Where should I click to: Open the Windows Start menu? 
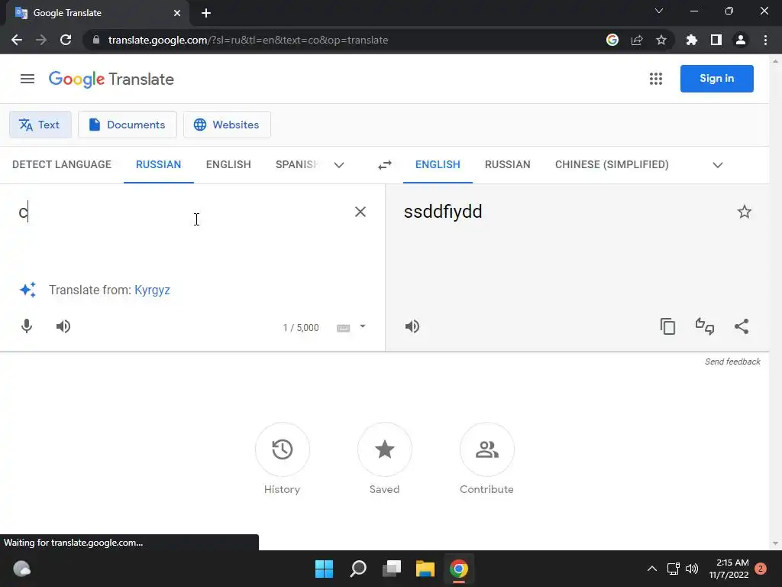click(324, 569)
